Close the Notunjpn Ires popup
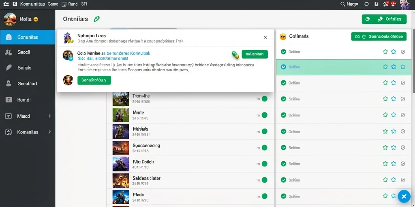 (x=265, y=37)
